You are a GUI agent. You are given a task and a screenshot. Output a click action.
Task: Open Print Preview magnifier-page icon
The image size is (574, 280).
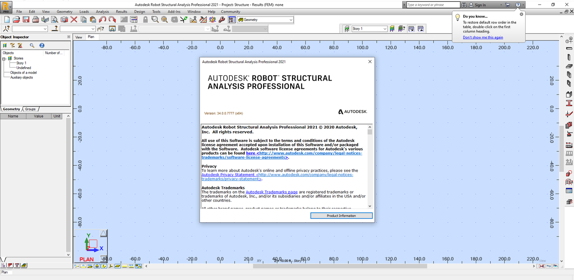click(x=55, y=20)
